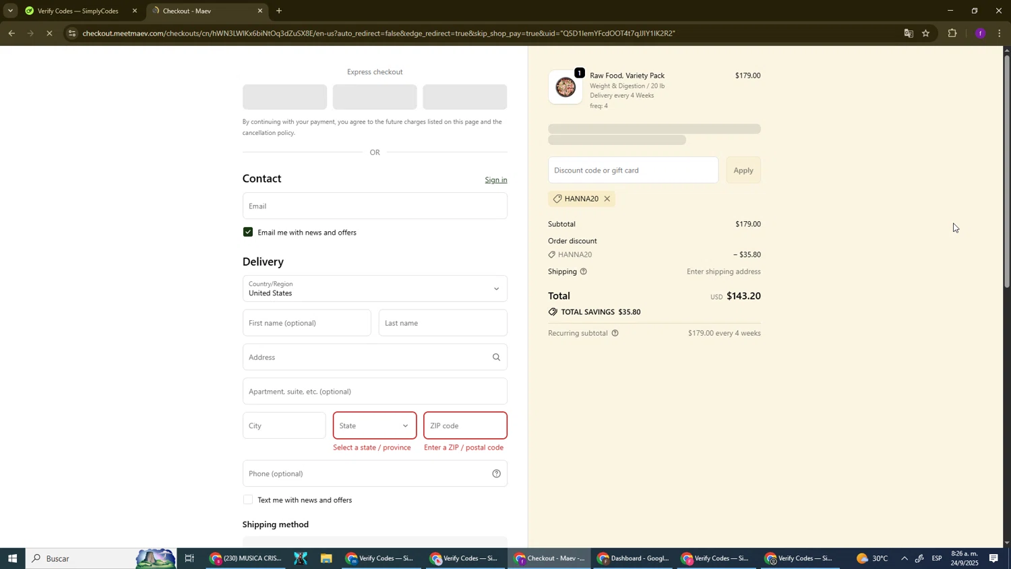Click TOTAL SAVINGS $35.80 text
1011x569 pixels.
click(x=601, y=312)
